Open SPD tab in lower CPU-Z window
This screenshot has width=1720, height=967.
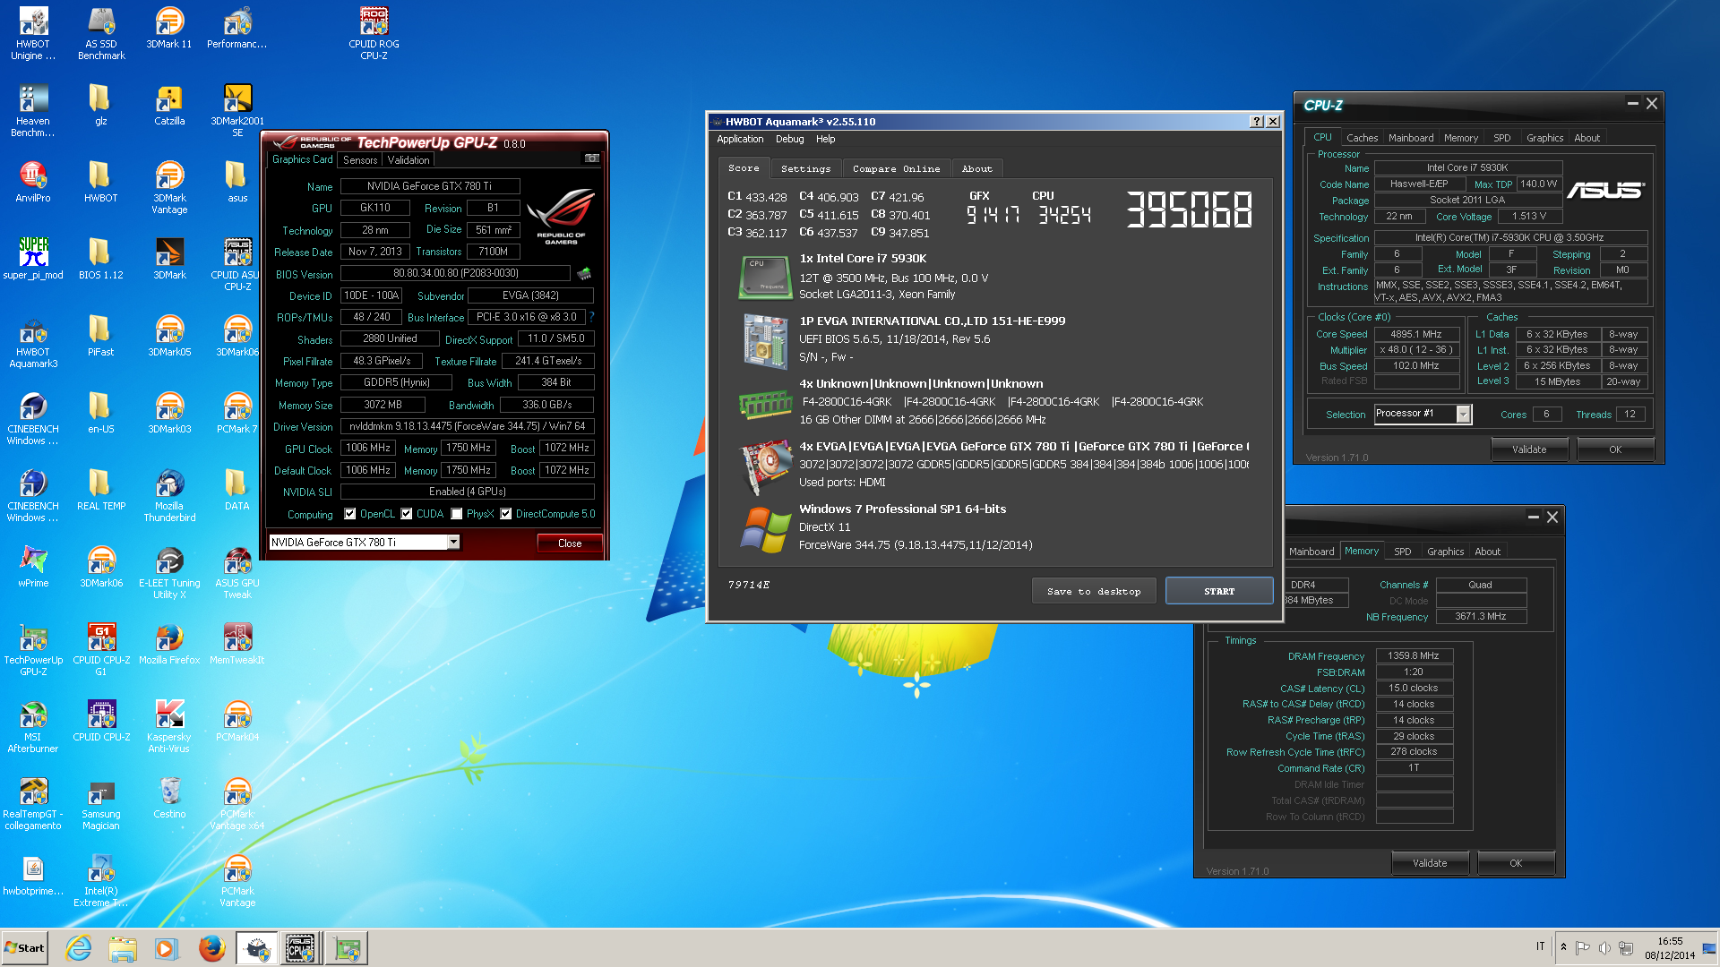1403,552
